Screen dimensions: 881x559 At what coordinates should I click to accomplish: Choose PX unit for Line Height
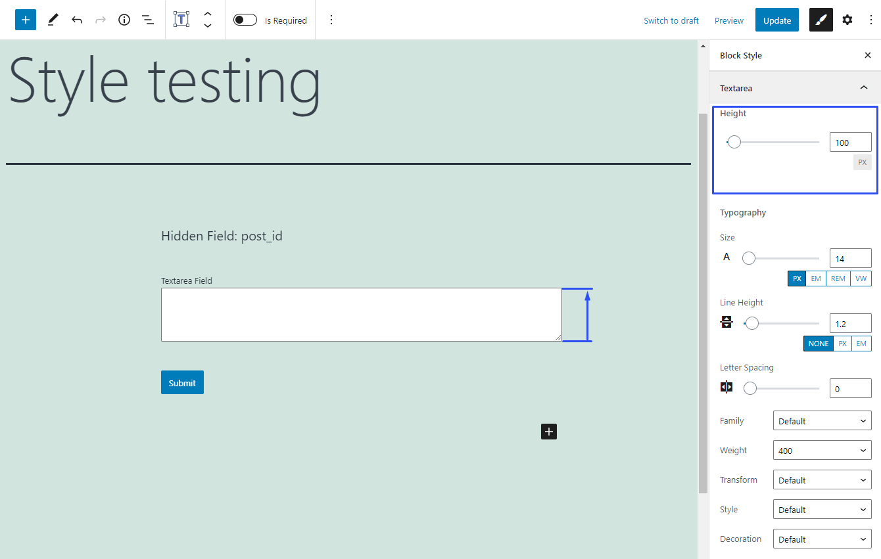pos(842,344)
